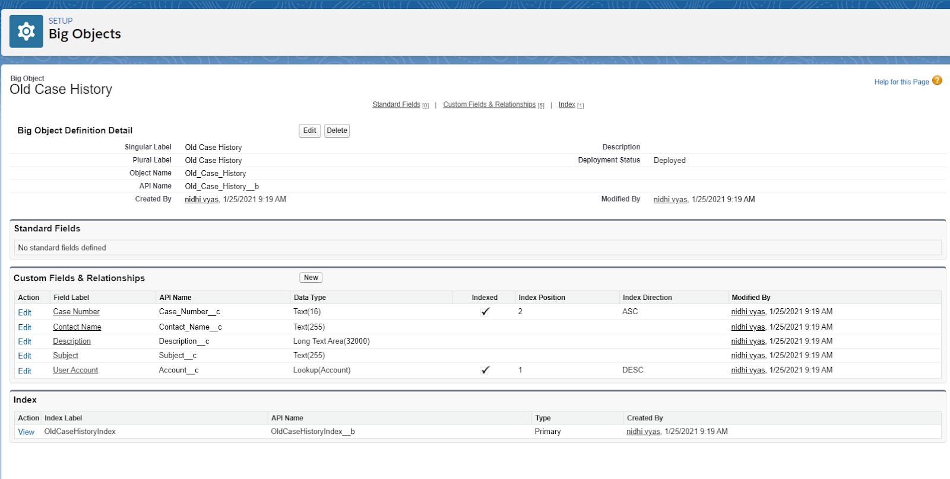Click the Data Type column header
The width and height of the screenshot is (950, 479).
click(x=310, y=298)
